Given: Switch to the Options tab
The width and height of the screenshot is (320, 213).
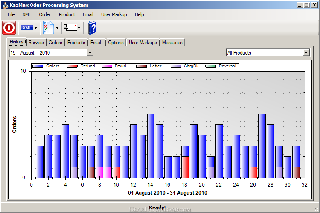Looking at the screenshot, I should pyautogui.click(x=116, y=43).
